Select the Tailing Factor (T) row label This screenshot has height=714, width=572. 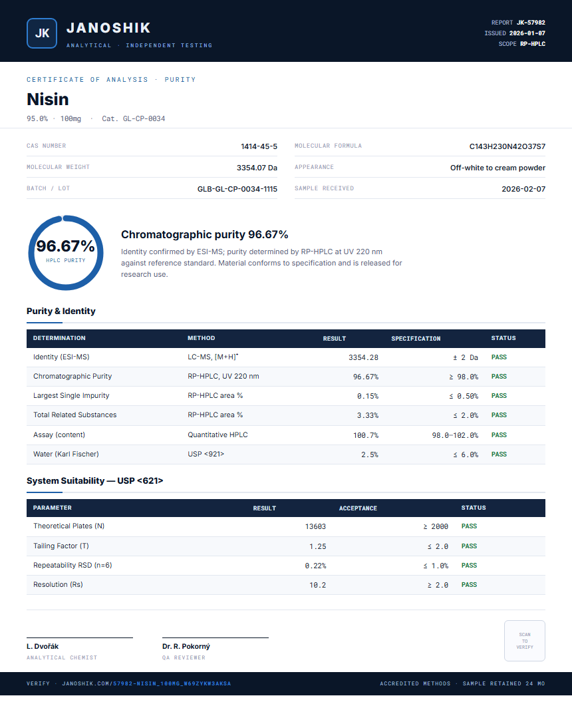[61, 546]
